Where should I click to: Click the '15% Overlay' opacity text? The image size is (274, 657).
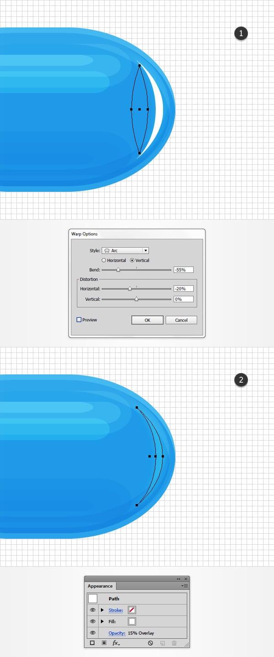click(141, 633)
